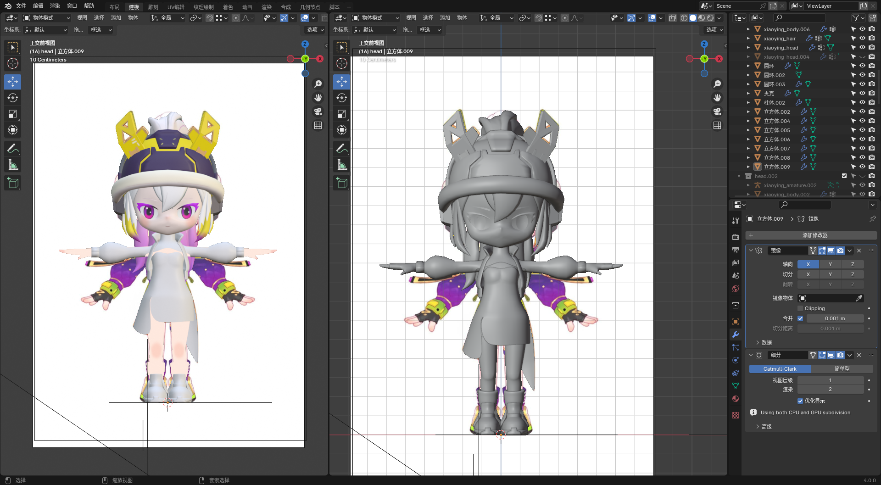Open the 物体模式 dropdown in left viewport
Viewport: 881px width, 485px height.
46,18
